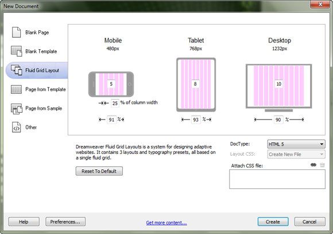Click the attach style sheet link icon
Viewport: 333px width, 234px height.
313,165
